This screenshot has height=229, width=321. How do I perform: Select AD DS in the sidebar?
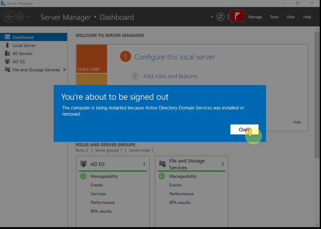point(34,61)
